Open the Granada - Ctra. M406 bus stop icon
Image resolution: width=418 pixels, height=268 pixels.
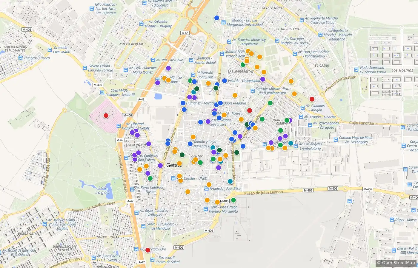click(x=50, y=50)
